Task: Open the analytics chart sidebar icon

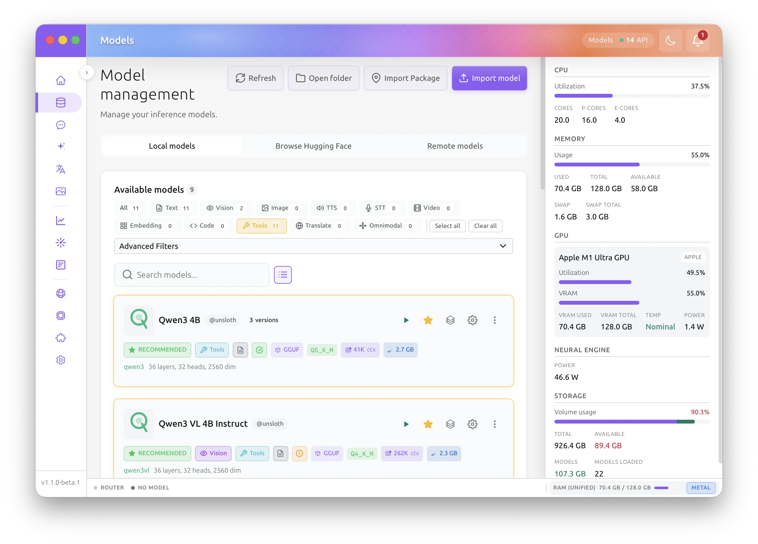Action: pos(61,221)
